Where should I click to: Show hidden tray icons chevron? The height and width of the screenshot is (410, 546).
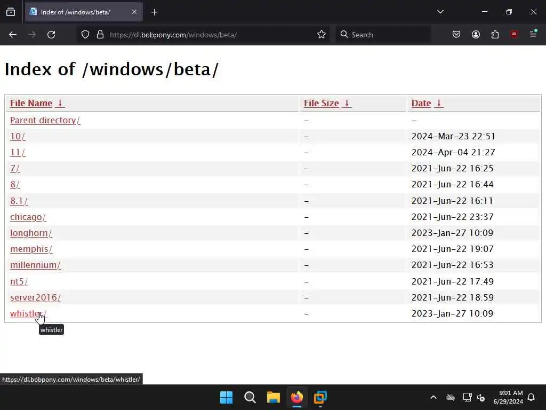433,397
